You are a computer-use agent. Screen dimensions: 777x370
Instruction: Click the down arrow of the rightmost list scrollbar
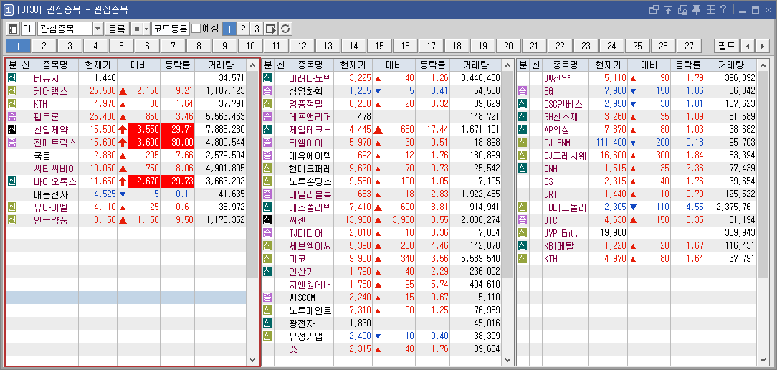point(763,360)
